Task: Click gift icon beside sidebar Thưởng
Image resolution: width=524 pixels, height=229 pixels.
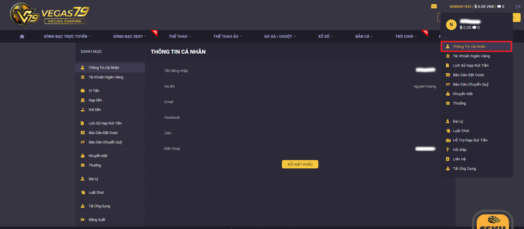Action: click(x=83, y=165)
